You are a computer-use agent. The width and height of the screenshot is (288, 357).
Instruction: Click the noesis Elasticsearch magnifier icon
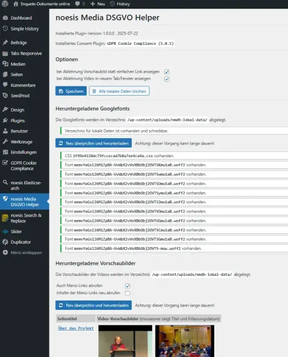5,183
